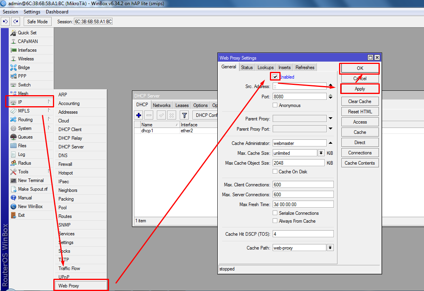Open the Max. Cache Size dropdown

(x=321, y=153)
